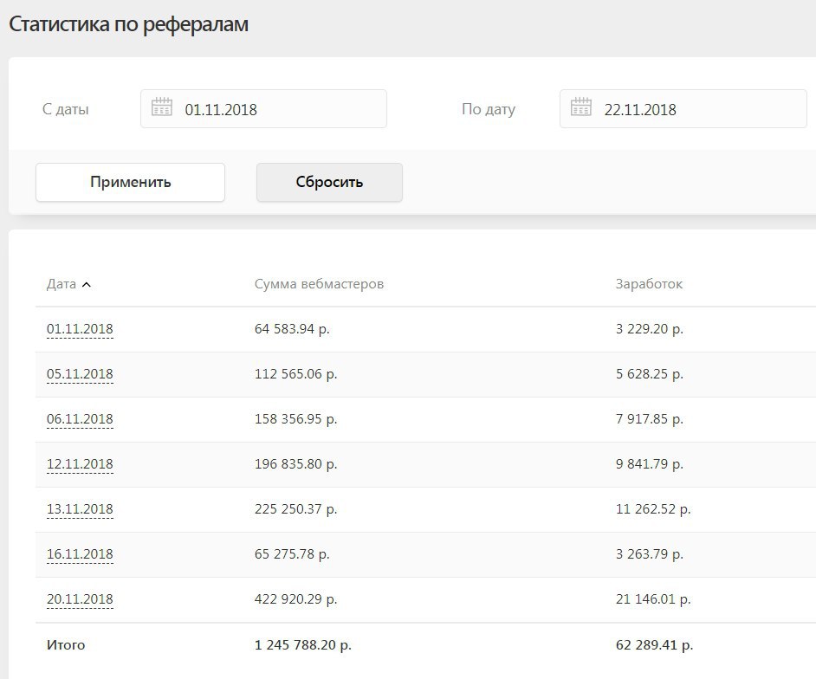Click 'Сумма вебмастеров' column header
This screenshot has height=679, width=816.
319,284
